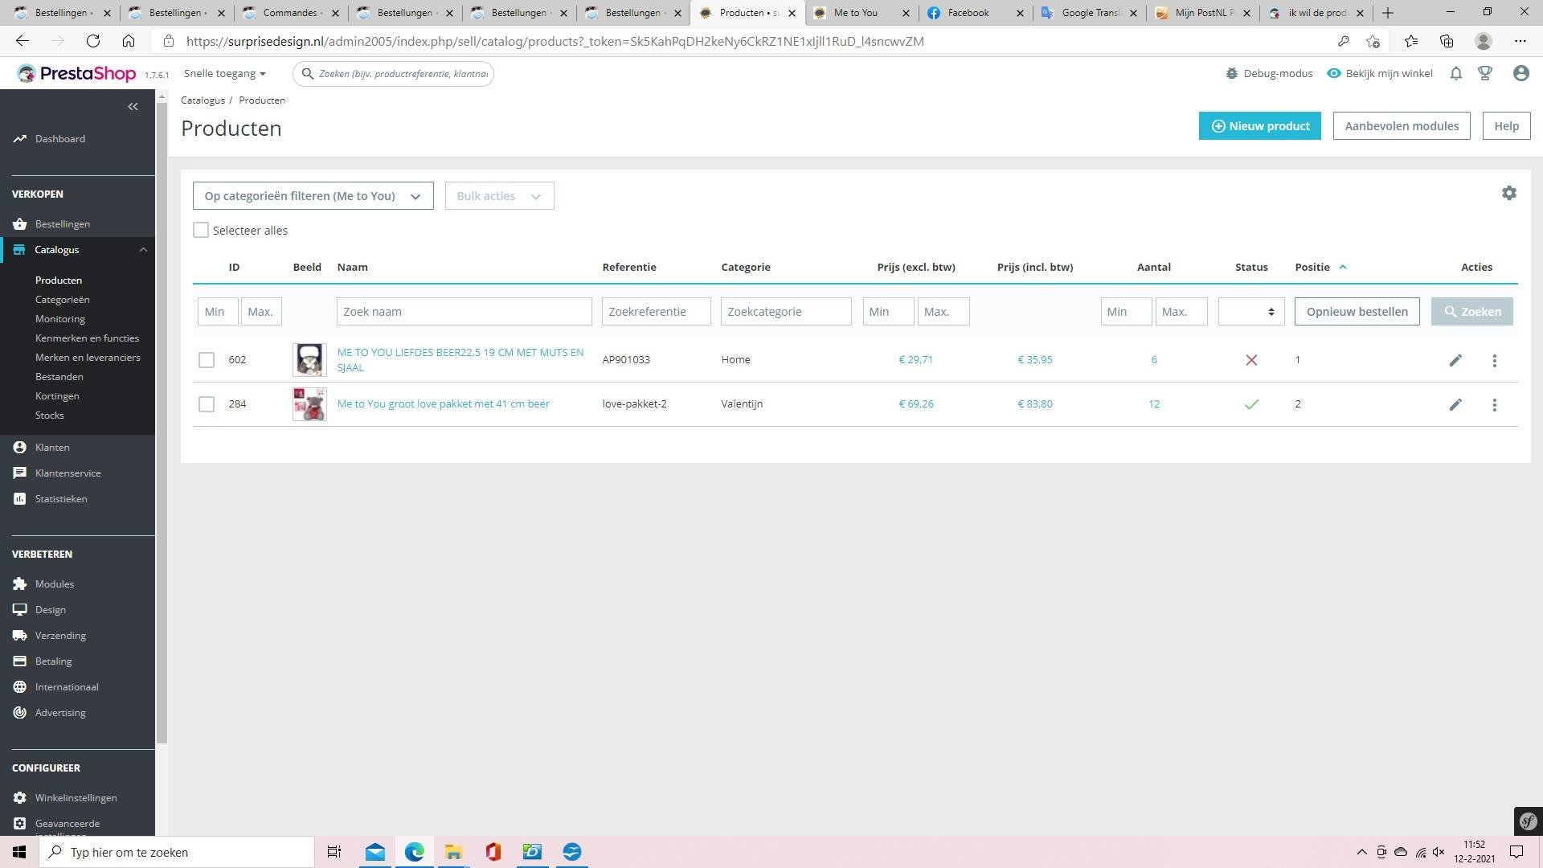The height and width of the screenshot is (868, 1543).
Task: Click the edit pencil for product 602
Action: 1455,360
